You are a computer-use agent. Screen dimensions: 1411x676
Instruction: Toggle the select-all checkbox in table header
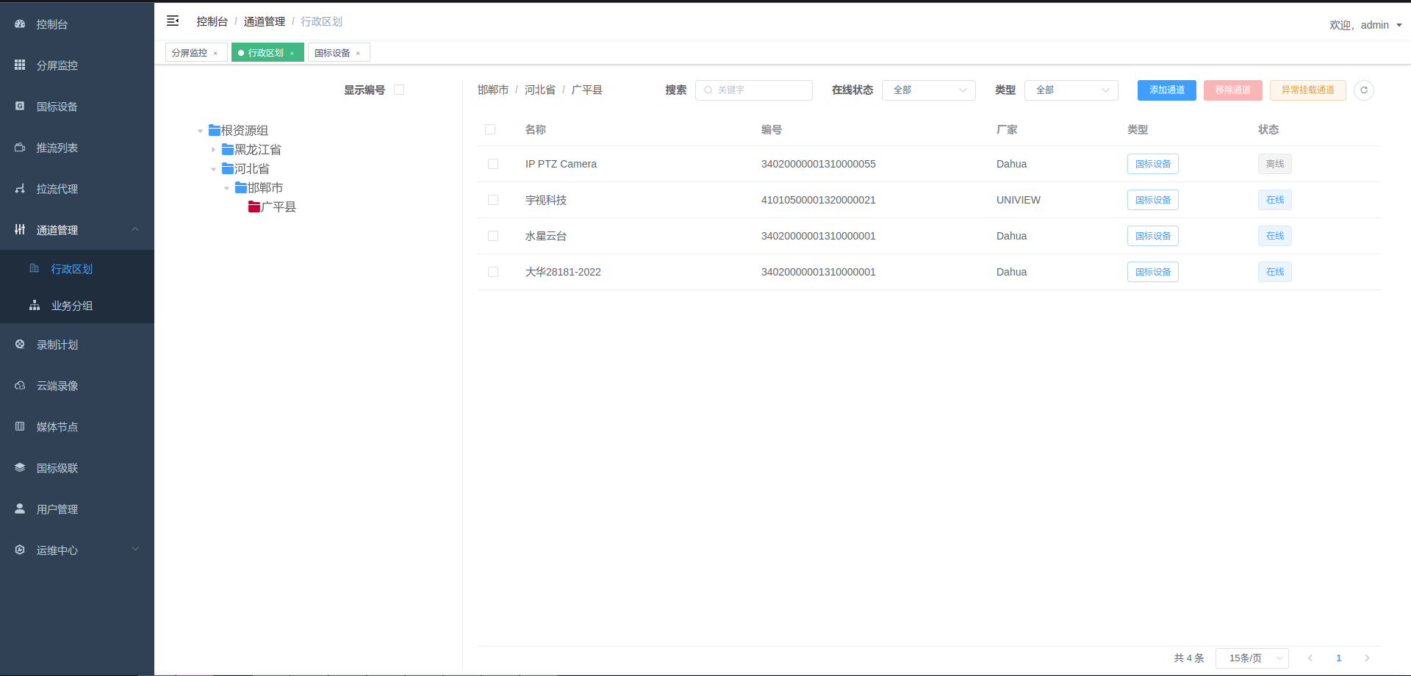490,129
